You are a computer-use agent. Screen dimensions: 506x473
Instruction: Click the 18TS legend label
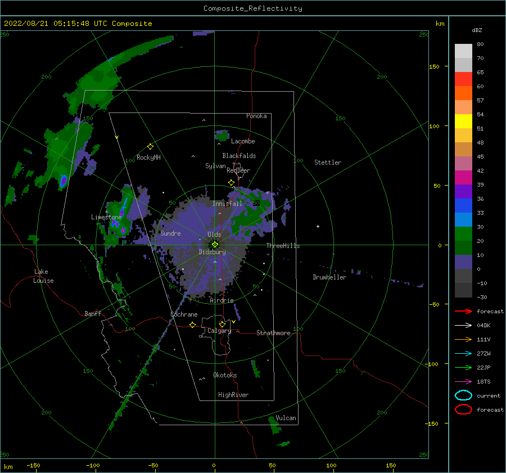484,382
